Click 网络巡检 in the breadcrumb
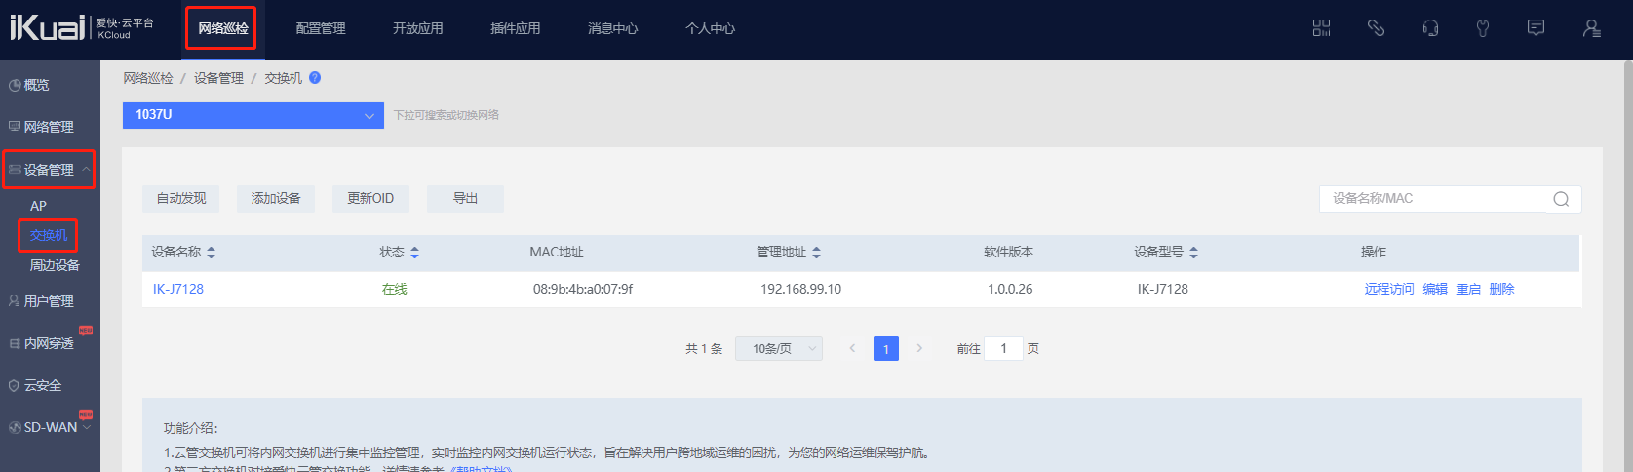This screenshot has height=472, width=1633. click(x=148, y=78)
